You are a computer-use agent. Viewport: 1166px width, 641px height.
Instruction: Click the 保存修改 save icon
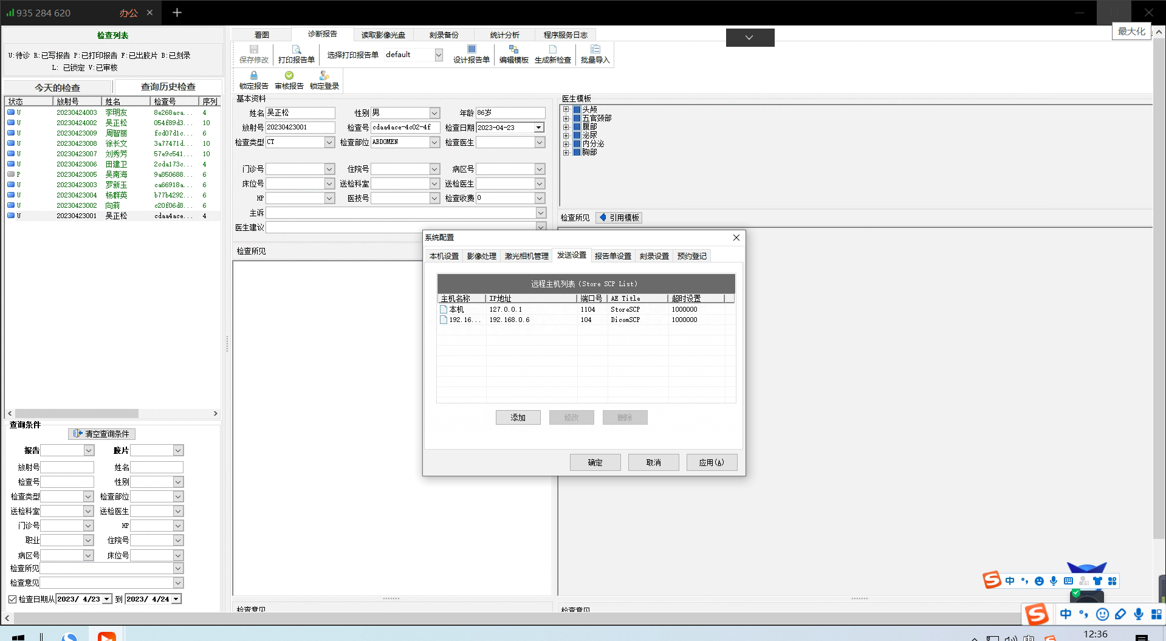[253, 50]
